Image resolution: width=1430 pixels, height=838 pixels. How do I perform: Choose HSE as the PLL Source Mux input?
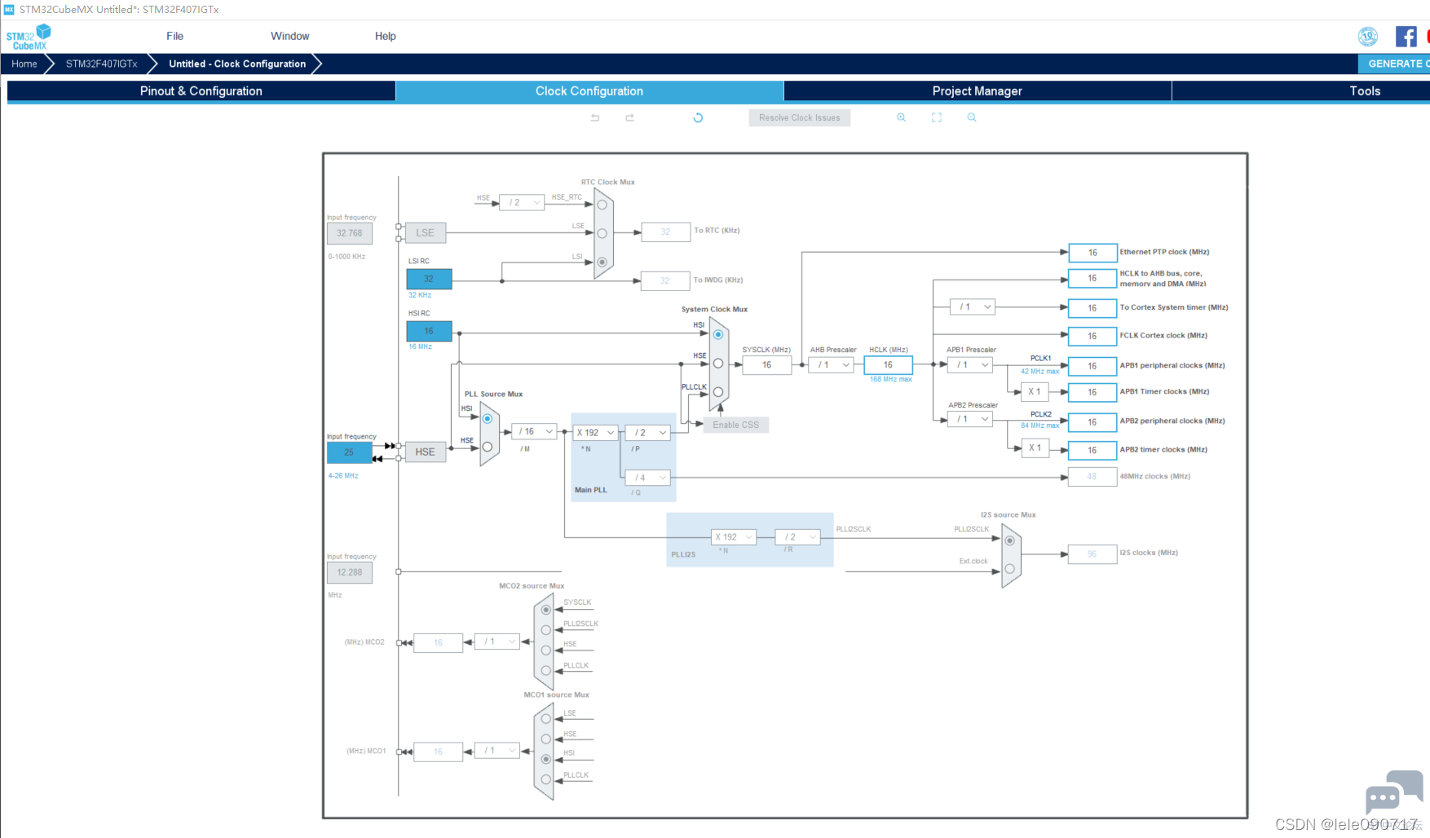click(x=488, y=447)
